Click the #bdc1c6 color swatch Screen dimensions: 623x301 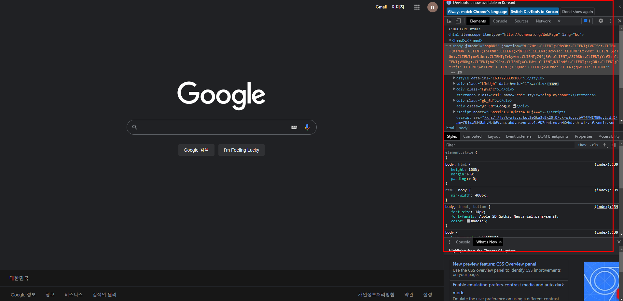(468, 221)
